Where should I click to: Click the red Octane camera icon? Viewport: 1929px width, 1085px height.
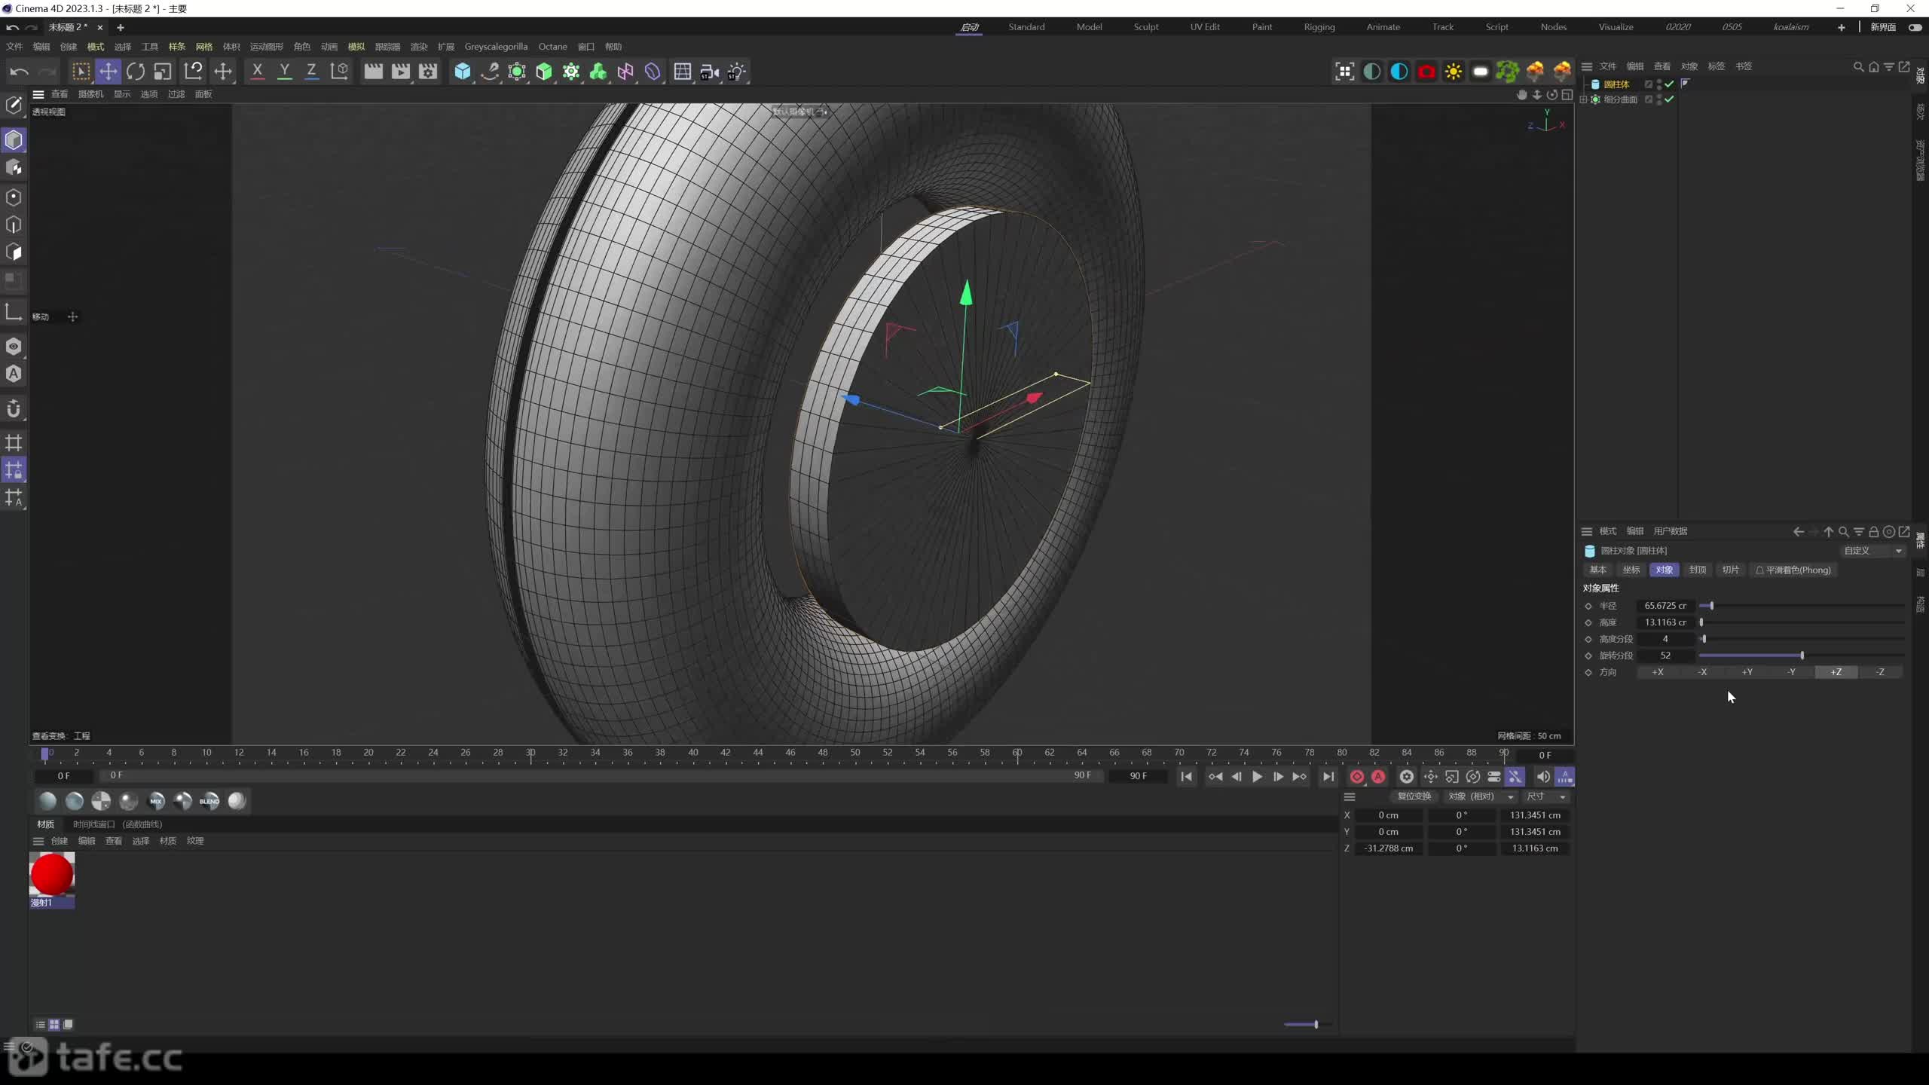(x=1426, y=72)
